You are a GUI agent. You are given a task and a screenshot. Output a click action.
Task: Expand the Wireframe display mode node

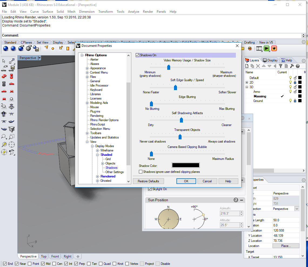pyautogui.click(x=97, y=150)
